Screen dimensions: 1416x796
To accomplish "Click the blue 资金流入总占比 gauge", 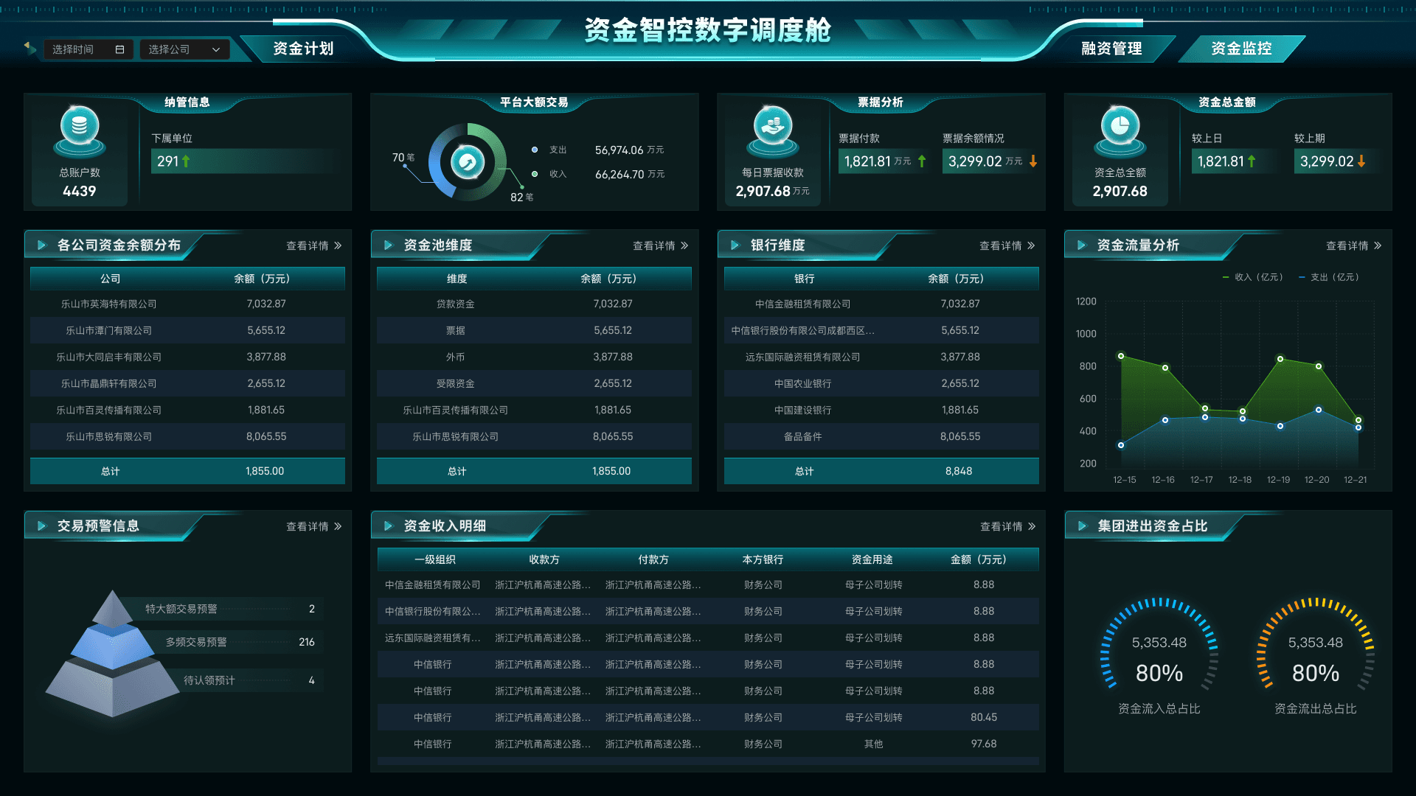I will [x=1159, y=645].
